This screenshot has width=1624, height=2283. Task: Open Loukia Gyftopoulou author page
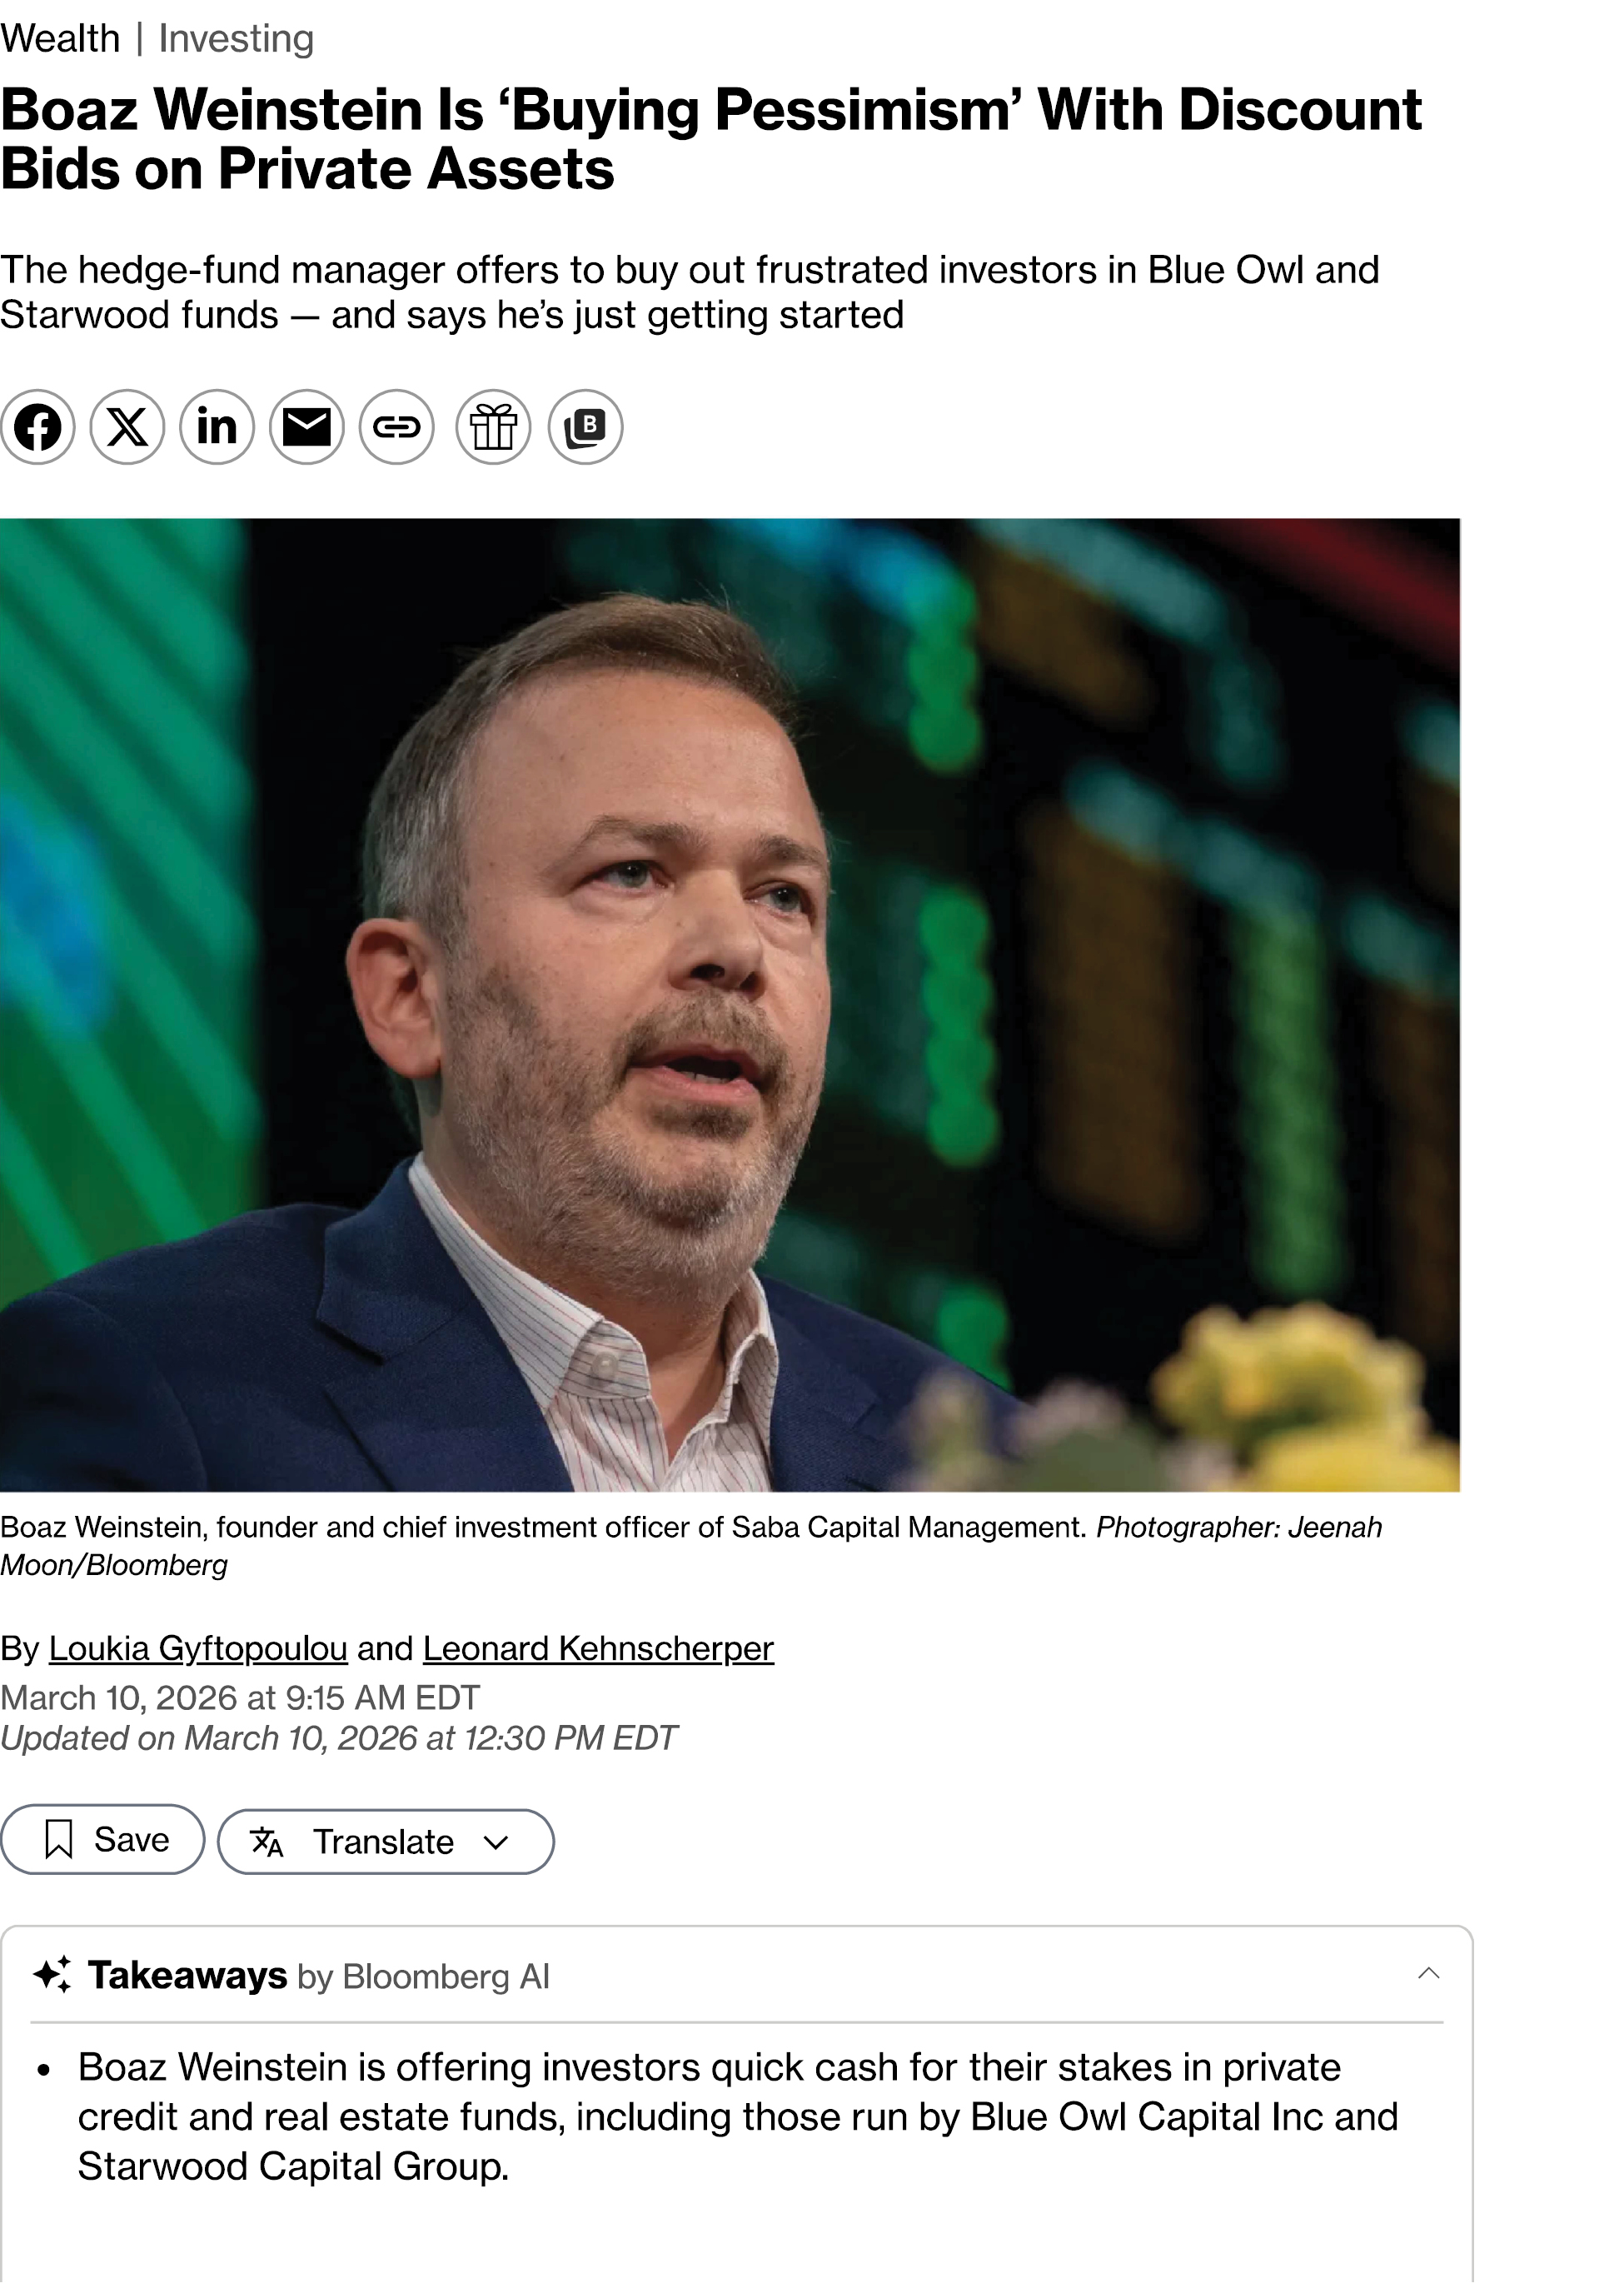pyautogui.click(x=198, y=1648)
